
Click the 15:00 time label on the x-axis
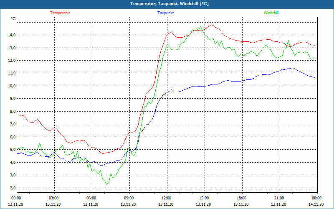(205, 198)
